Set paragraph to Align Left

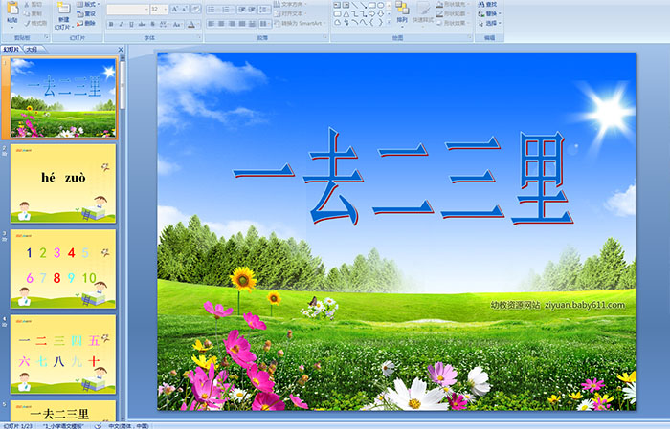click(x=211, y=24)
